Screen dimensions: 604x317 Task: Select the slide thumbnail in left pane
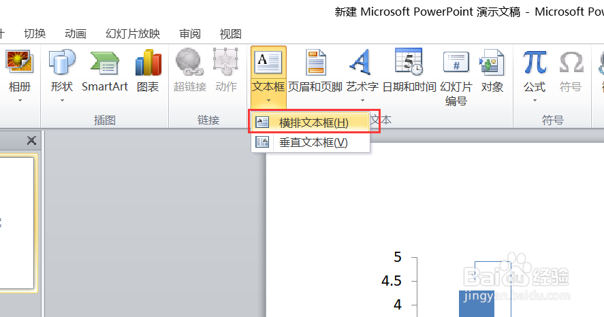[x=17, y=223]
